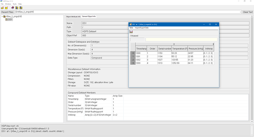Open the Import/Export Data menu
This screenshot has width=254, height=137.
click(x=142, y=28)
